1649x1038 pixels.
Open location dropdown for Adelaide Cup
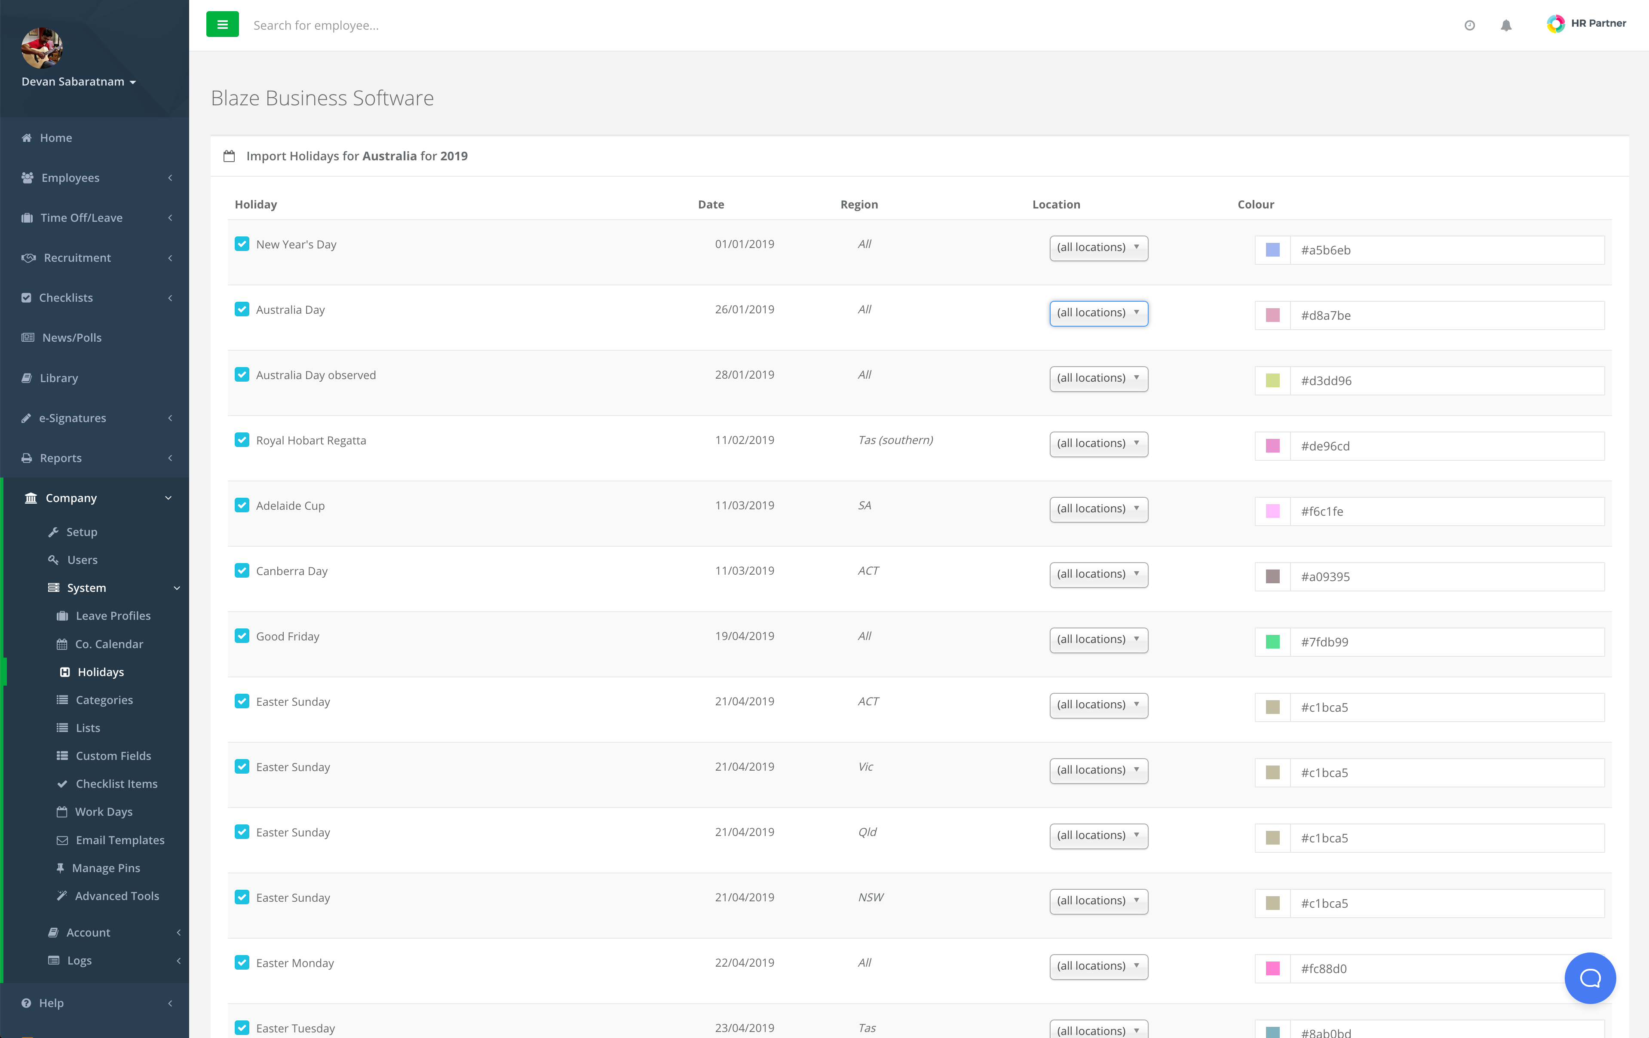[1098, 509]
